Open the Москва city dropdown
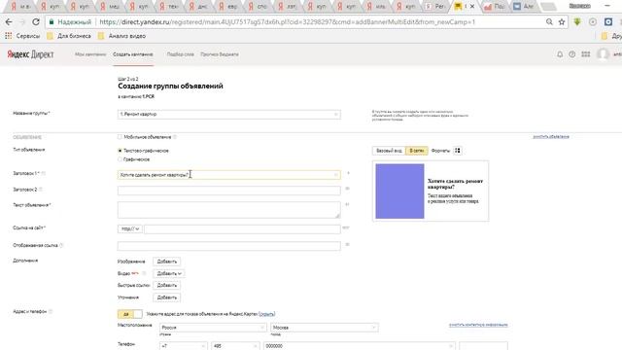 click(324, 328)
